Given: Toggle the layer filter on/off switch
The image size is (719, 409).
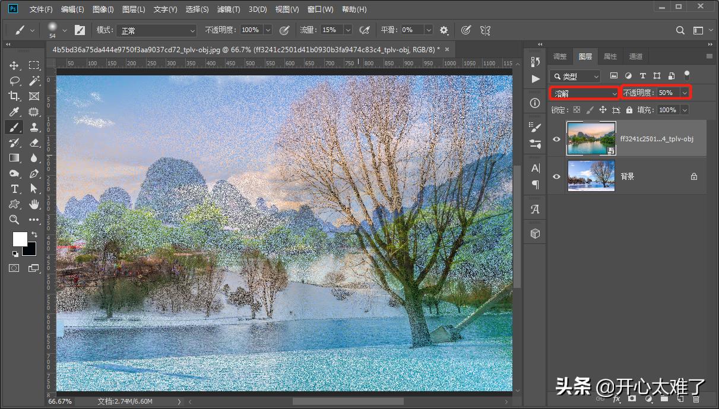Looking at the screenshot, I should click(687, 75).
